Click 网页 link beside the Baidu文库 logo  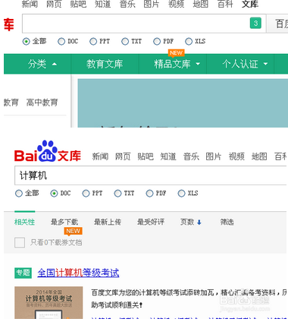click(x=123, y=156)
